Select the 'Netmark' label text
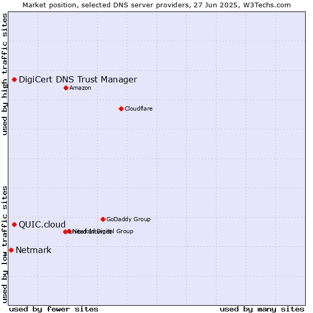The width and height of the screenshot is (313, 313). tap(33, 250)
